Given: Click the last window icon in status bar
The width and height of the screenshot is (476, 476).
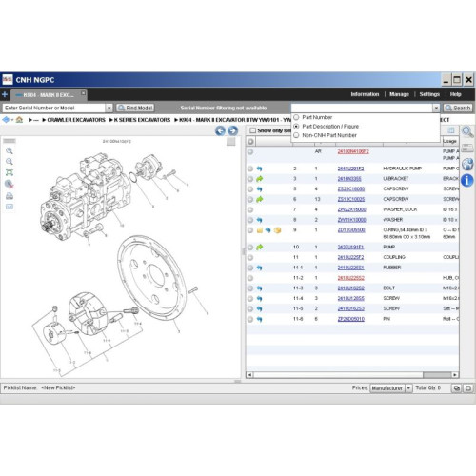Looking at the screenshot, I should tap(468, 388).
